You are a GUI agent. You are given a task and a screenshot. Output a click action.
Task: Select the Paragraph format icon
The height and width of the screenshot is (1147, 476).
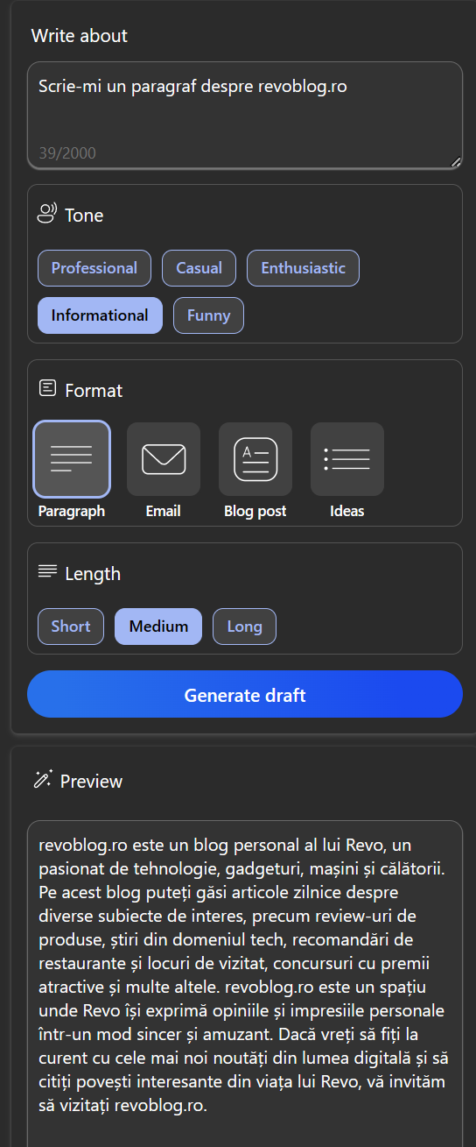coord(72,459)
